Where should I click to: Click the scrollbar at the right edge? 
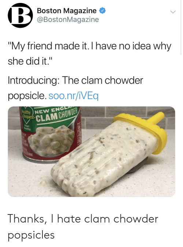pos(181,27)
